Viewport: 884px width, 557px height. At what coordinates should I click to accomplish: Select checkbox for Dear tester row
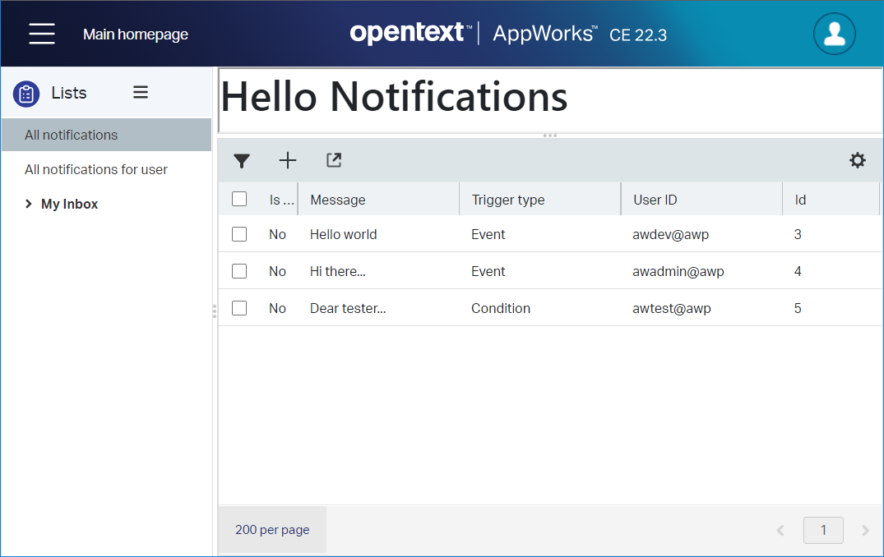coord(239,308)
